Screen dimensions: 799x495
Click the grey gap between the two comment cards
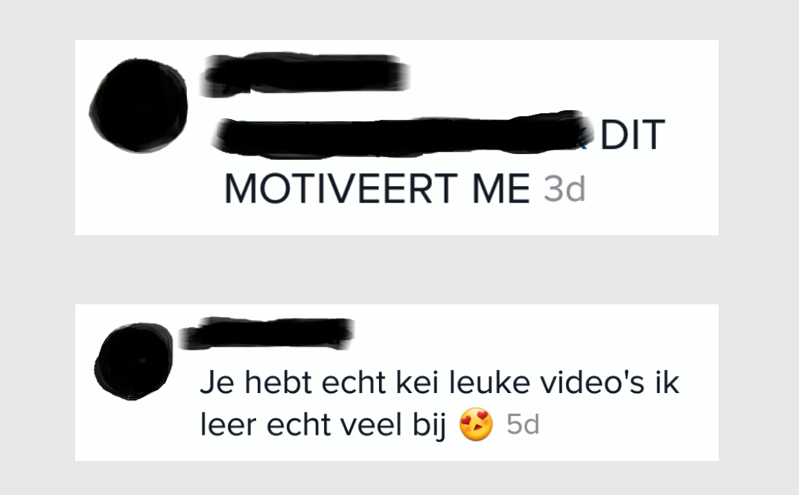pos(396,269)
